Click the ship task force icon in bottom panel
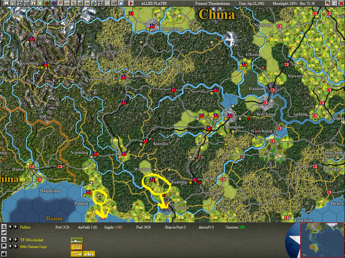345x258 pixels. pos(4,240)
